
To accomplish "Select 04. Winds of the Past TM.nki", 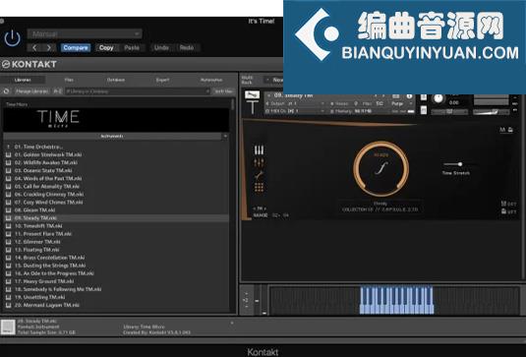I will point(48,179).
